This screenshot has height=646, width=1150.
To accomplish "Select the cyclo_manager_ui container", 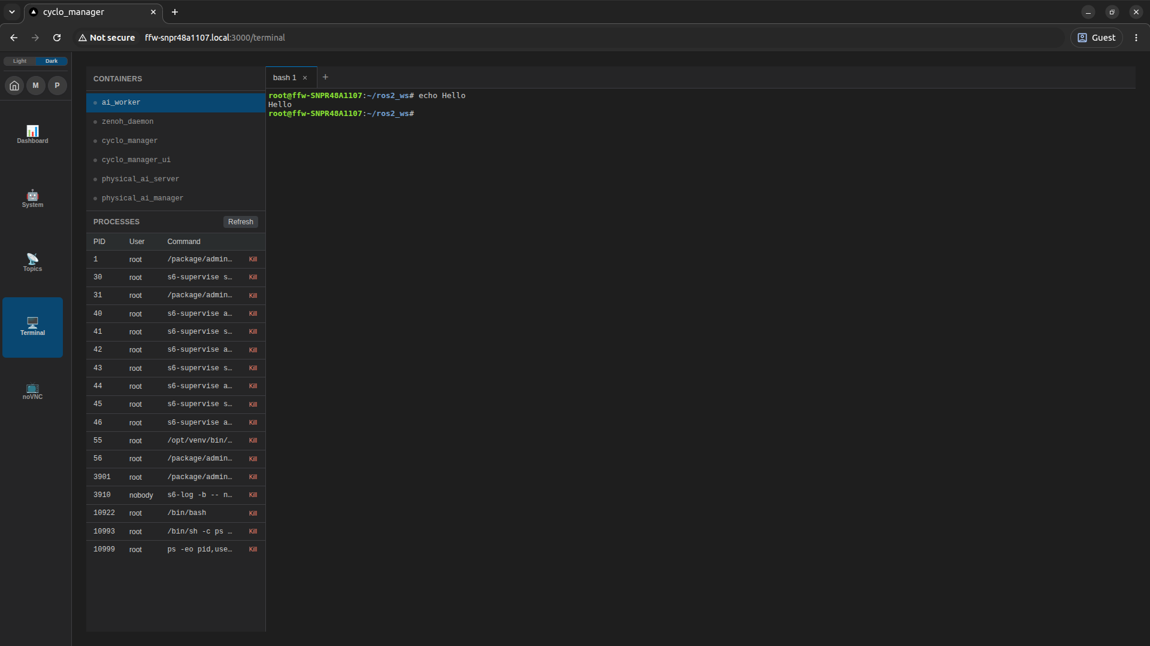I will (x=175, y=160).
